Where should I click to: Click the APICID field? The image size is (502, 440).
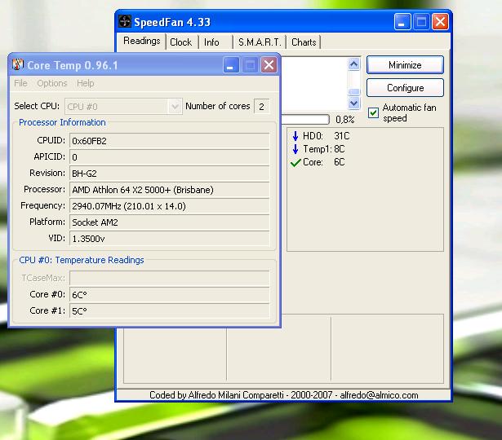click(x=169, y=157)
